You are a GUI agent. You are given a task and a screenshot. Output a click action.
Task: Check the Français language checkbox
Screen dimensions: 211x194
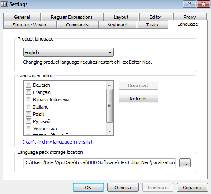(x=28, y=92)
